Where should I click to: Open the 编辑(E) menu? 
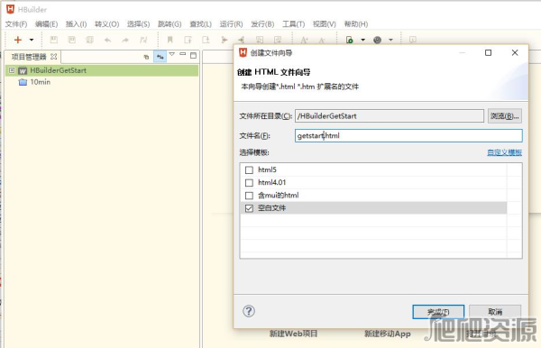tap(47, 24)
